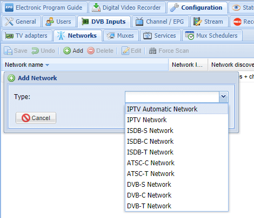
Task: Open the TV adapters tab
Action: pyautogui.click(x=26, y=36)
